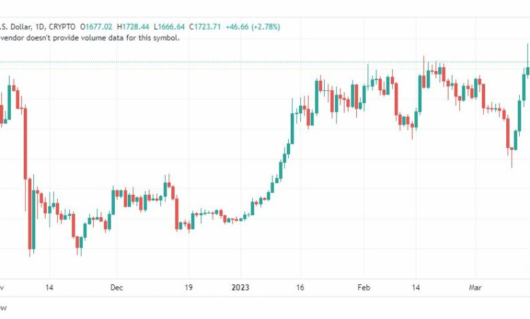Image resolution: width=530 pixels, height=319 pixels.
Task: Click the 16 label on time axis
Action: pyautogui.click(x=300, y=287)
